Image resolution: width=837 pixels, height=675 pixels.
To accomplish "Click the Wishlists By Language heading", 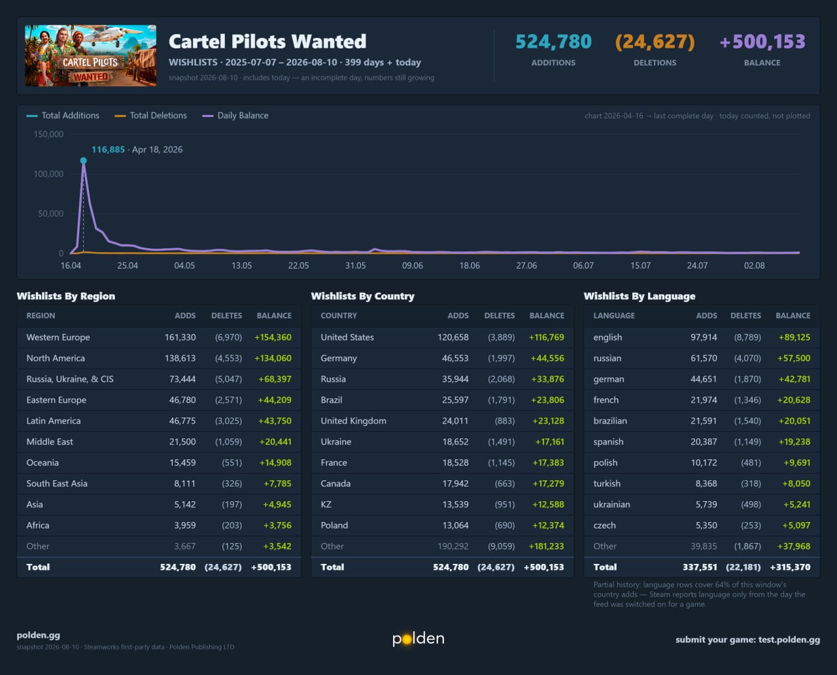I will (x=640, y=296).
